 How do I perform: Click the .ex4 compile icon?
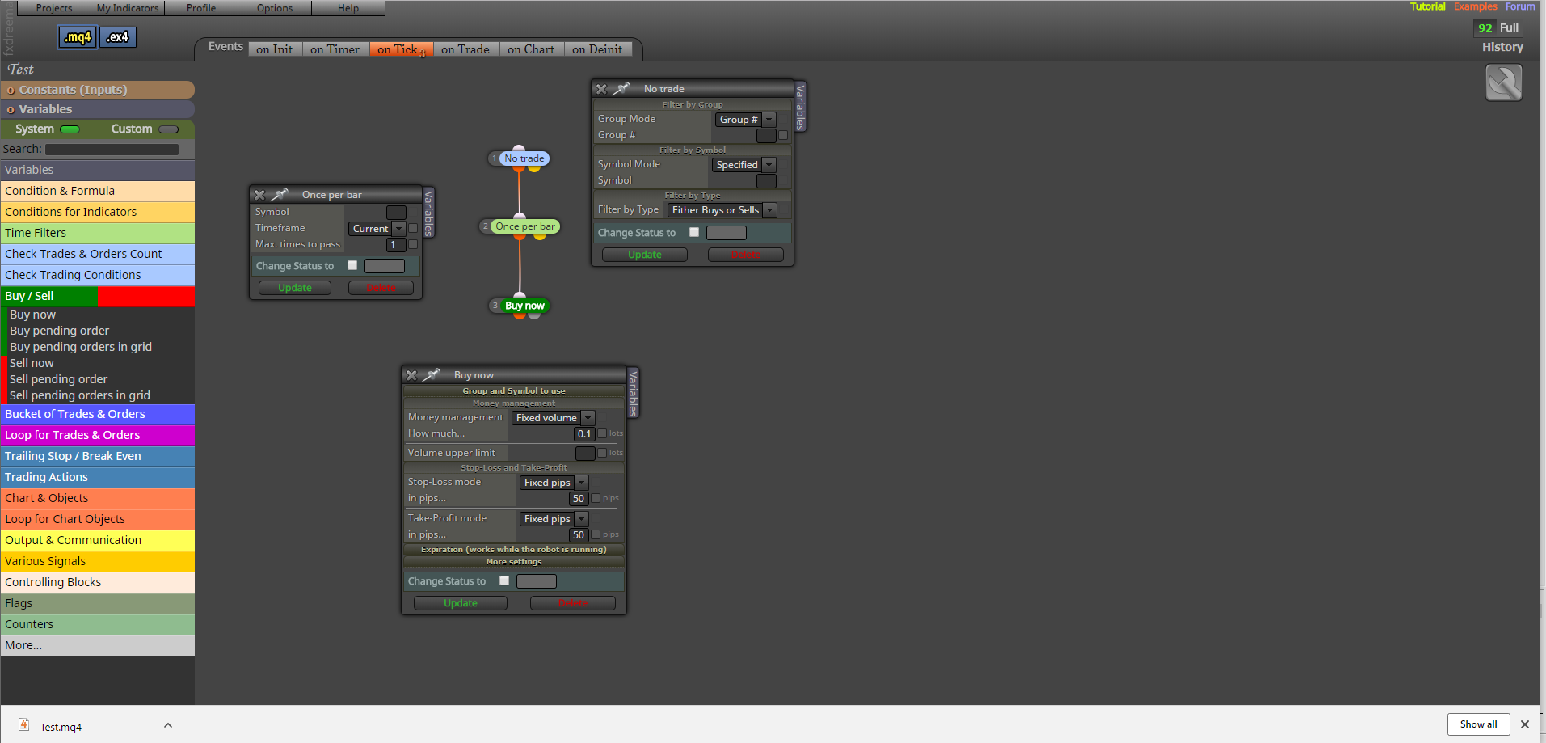(x=118, y=37)
